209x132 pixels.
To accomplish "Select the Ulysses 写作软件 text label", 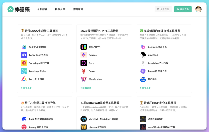I will tap(97, 127).
